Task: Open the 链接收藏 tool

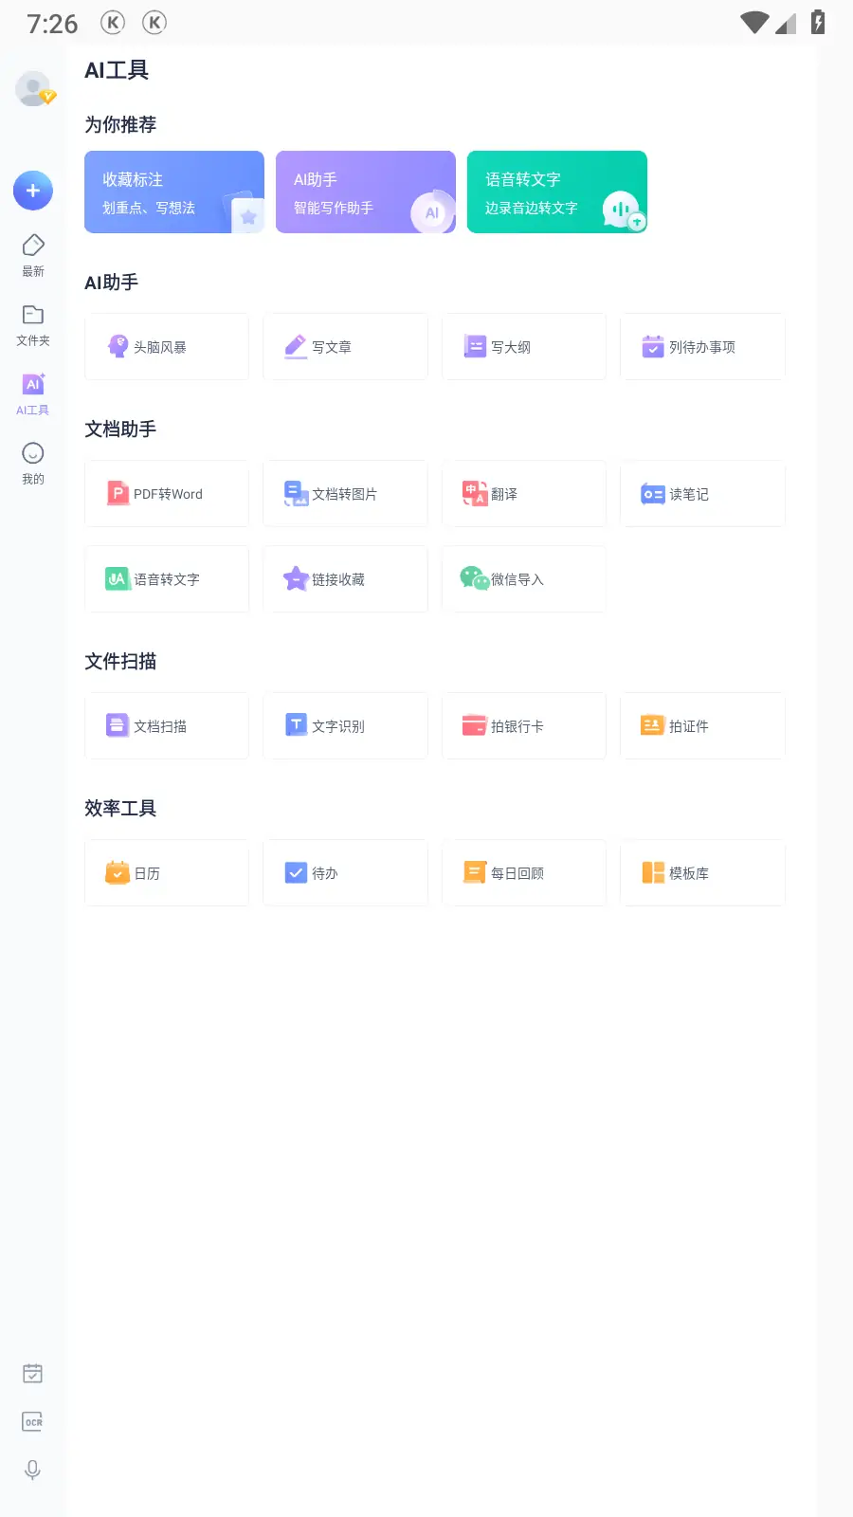Action: coord(345,579)
